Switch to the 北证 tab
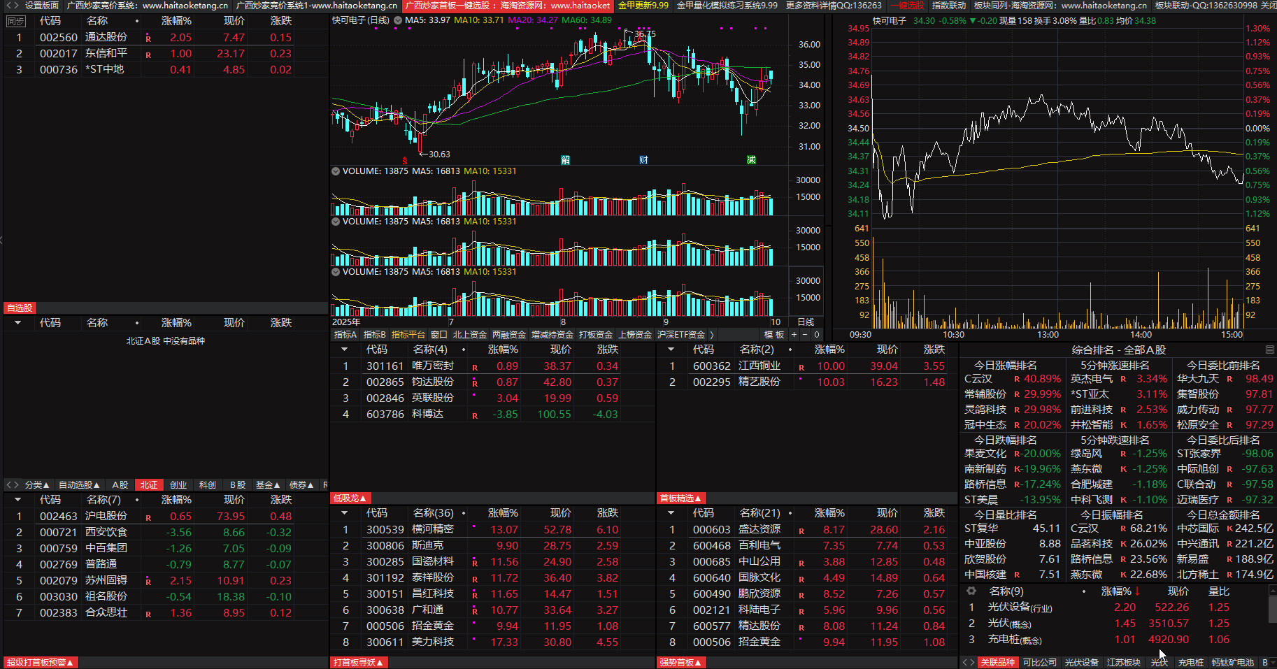The image size is (1277, 669). click(149, 485)
